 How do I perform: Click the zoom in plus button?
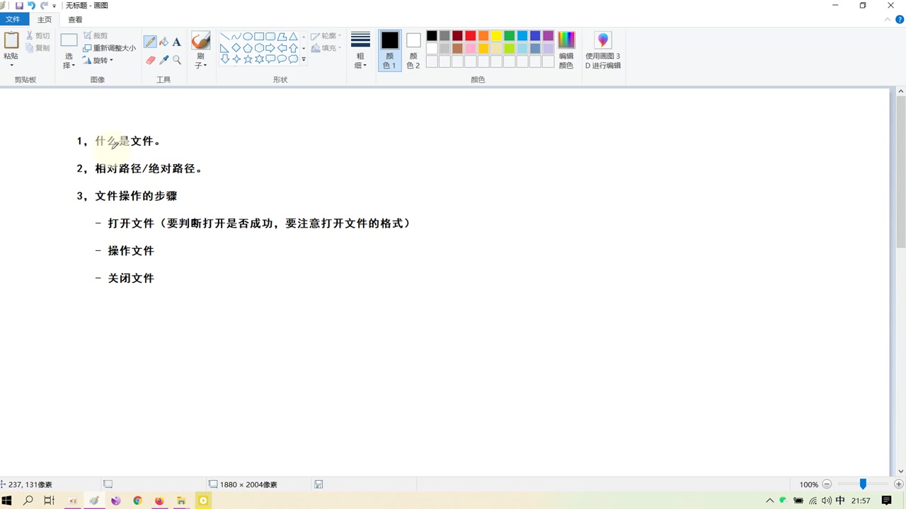(x=899, y=484)
